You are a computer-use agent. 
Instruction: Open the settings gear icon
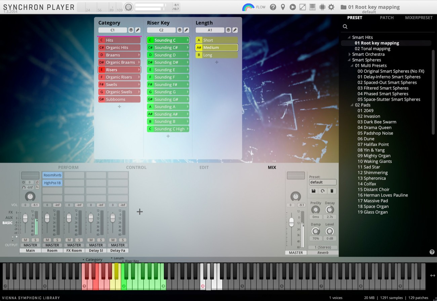pyautogui.click(x=331, y=7)
